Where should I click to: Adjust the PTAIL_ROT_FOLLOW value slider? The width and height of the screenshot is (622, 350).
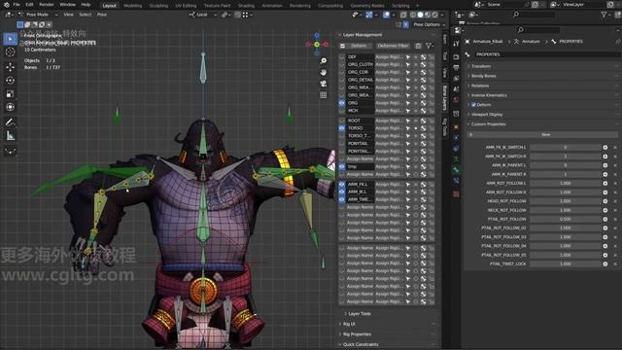(x=566, y=219)
